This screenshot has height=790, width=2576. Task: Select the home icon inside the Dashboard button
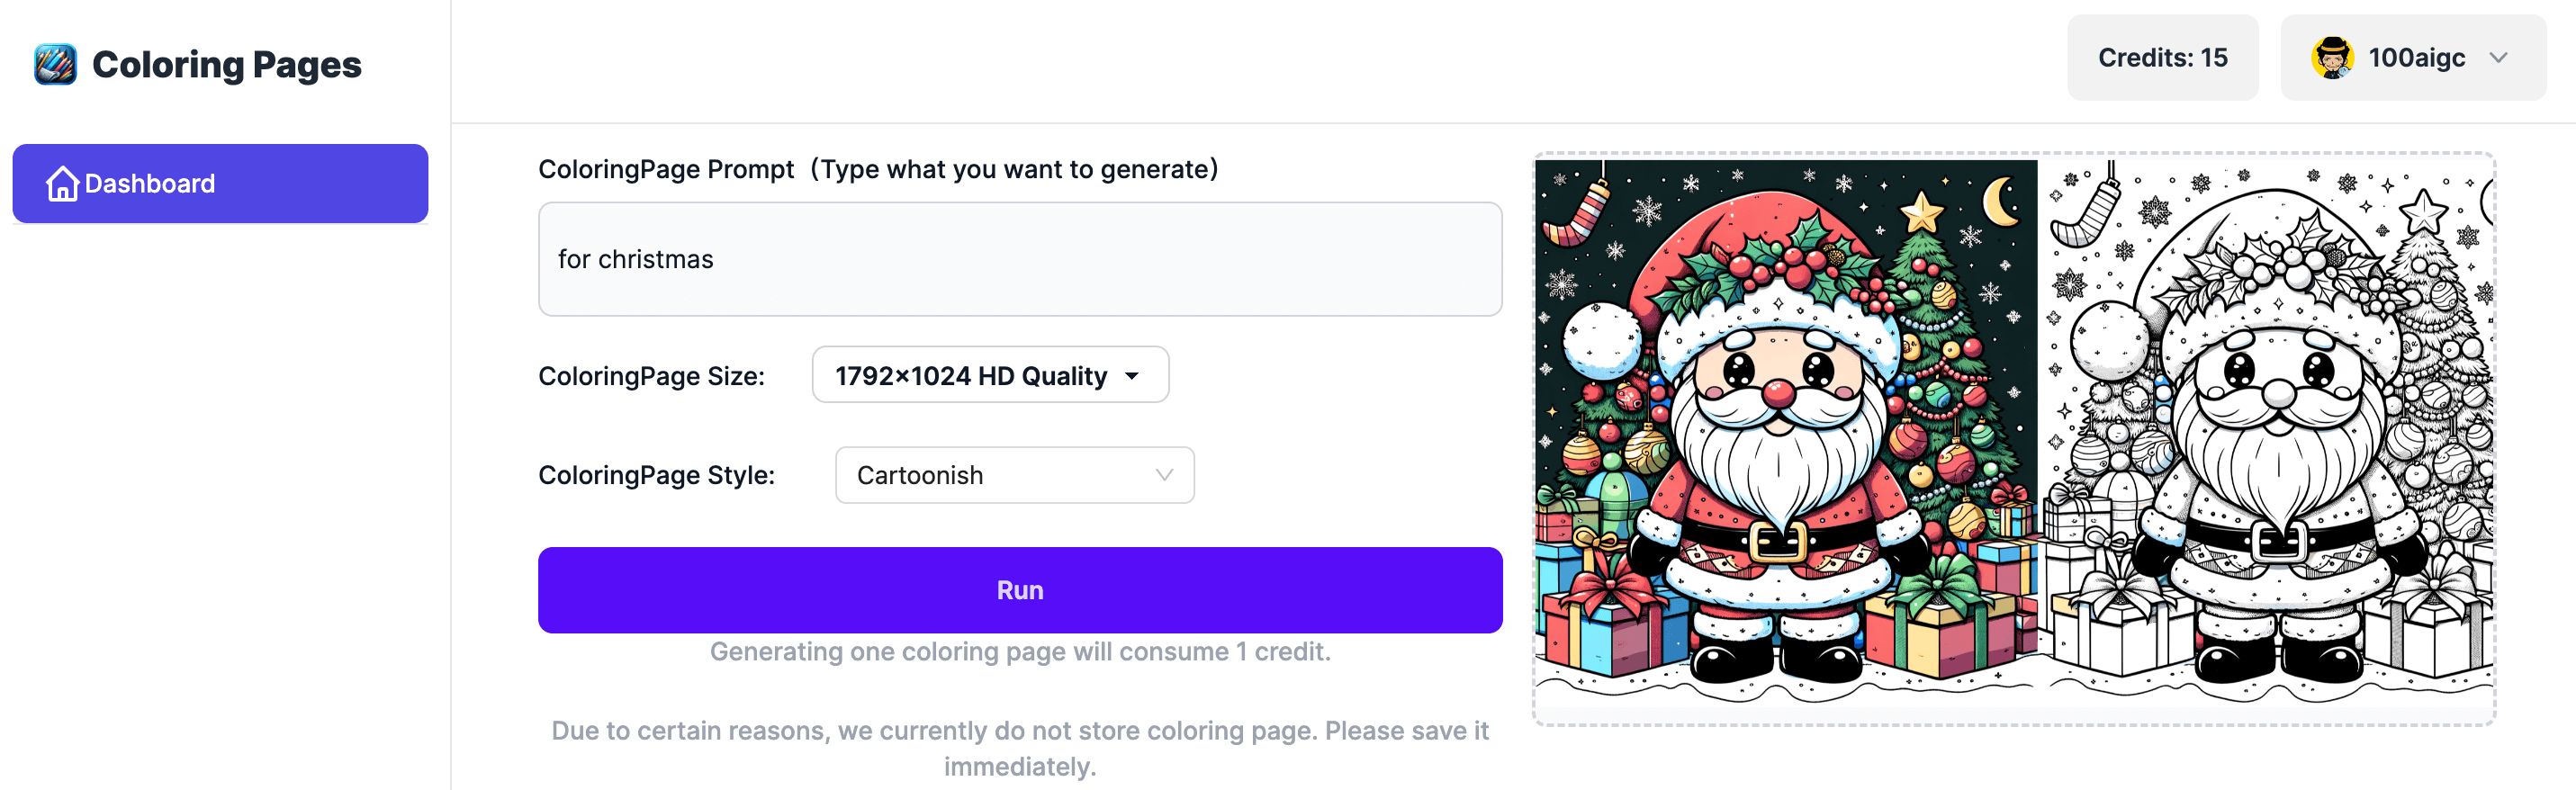[x=61, y=183]
